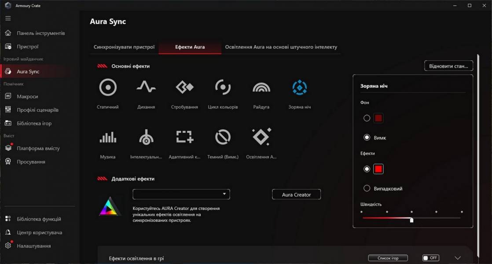
Task: Open Панель інструментів in the sidebar
Action: 41,33
